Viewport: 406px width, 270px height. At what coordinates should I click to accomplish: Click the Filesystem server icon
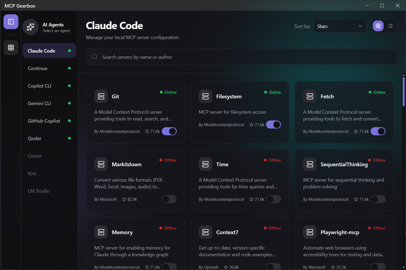[206, 96]
